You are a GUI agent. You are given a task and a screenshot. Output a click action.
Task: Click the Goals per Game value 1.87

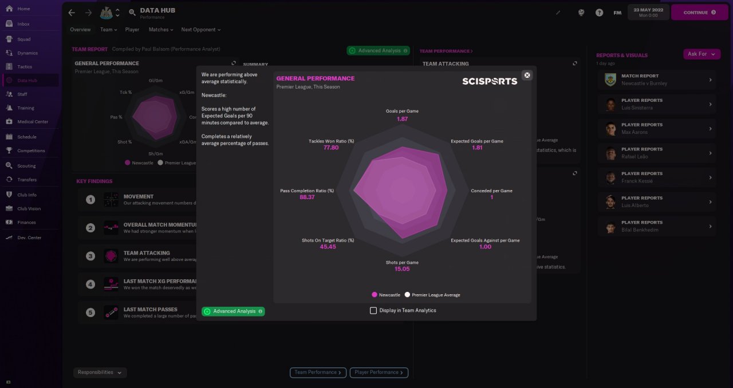(x=402, y=119)
